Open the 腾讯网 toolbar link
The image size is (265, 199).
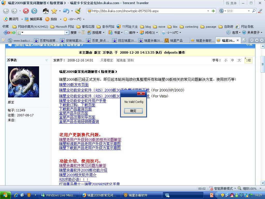[11, 19]
